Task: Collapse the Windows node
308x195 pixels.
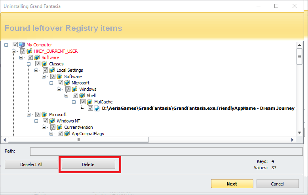Action: [x=59, y=89]
